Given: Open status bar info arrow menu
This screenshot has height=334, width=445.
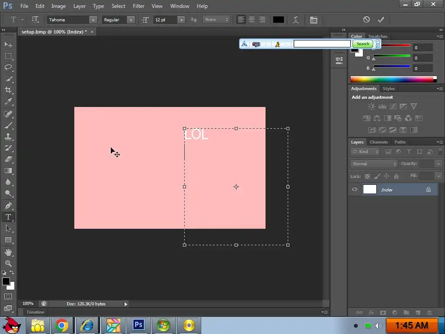Looking at the screenshot, I should (x=126, y=304).
